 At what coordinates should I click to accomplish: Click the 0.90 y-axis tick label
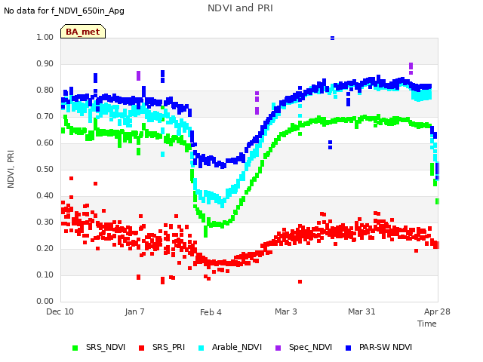tap(45, 63)
